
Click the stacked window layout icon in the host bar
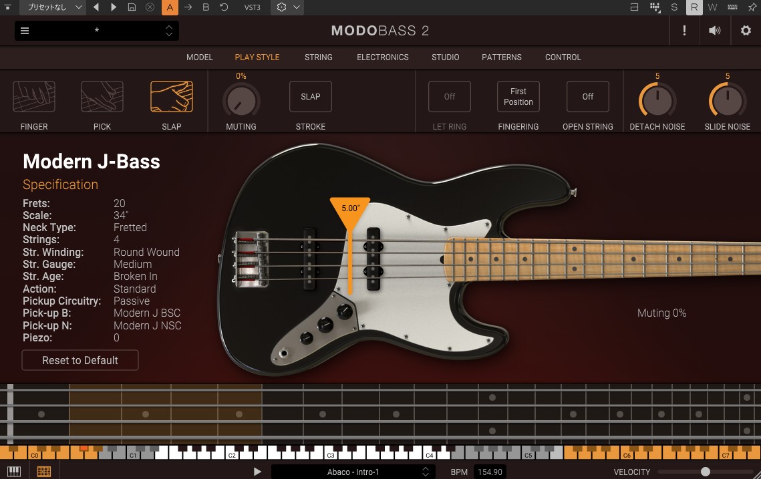coord(634,7)
